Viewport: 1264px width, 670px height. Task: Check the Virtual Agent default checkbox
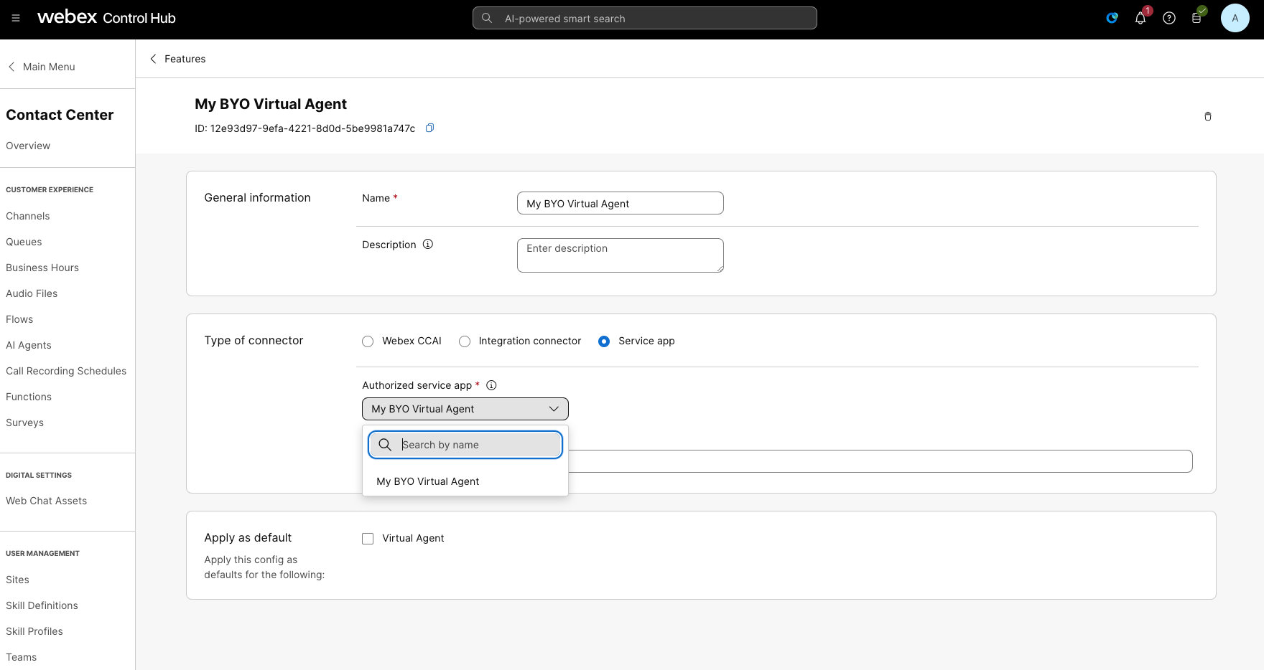(368, 539)
